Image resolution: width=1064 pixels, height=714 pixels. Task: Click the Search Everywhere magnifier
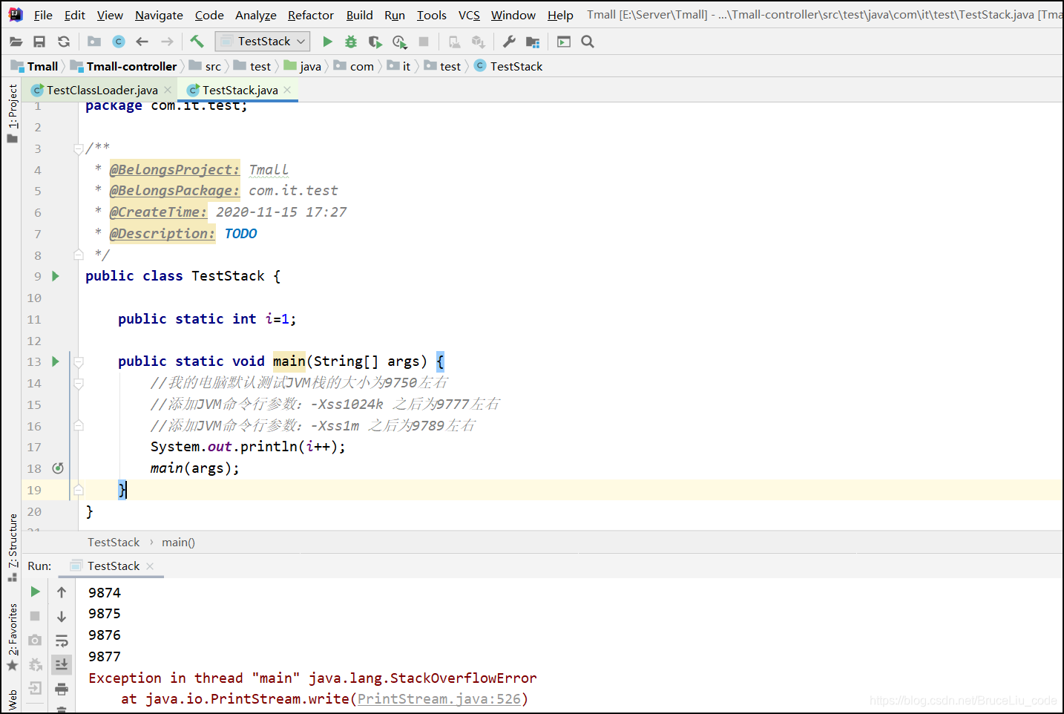click(x=588, y=42)
